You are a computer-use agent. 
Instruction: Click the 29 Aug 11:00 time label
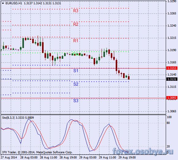click(107, 158)
